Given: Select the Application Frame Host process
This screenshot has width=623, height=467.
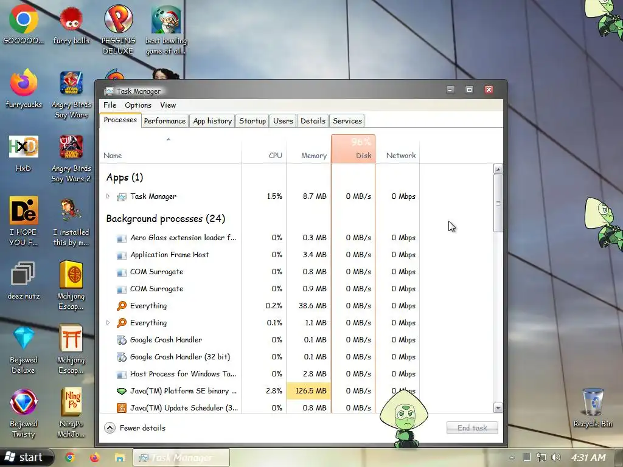Looking at the screenshot, I should click(259, 255).
